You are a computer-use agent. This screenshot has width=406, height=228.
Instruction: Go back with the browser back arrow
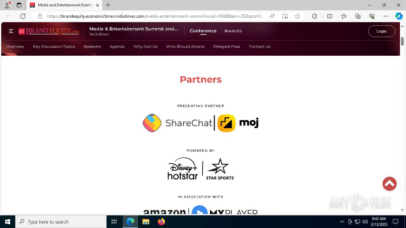click(x=9, y=16)
